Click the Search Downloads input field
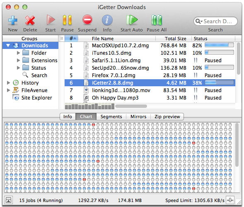This screenshot has height=207, width=244. [x=215, y=21]
